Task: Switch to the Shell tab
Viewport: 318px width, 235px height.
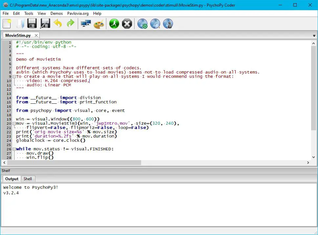Action: coord(28,179)
